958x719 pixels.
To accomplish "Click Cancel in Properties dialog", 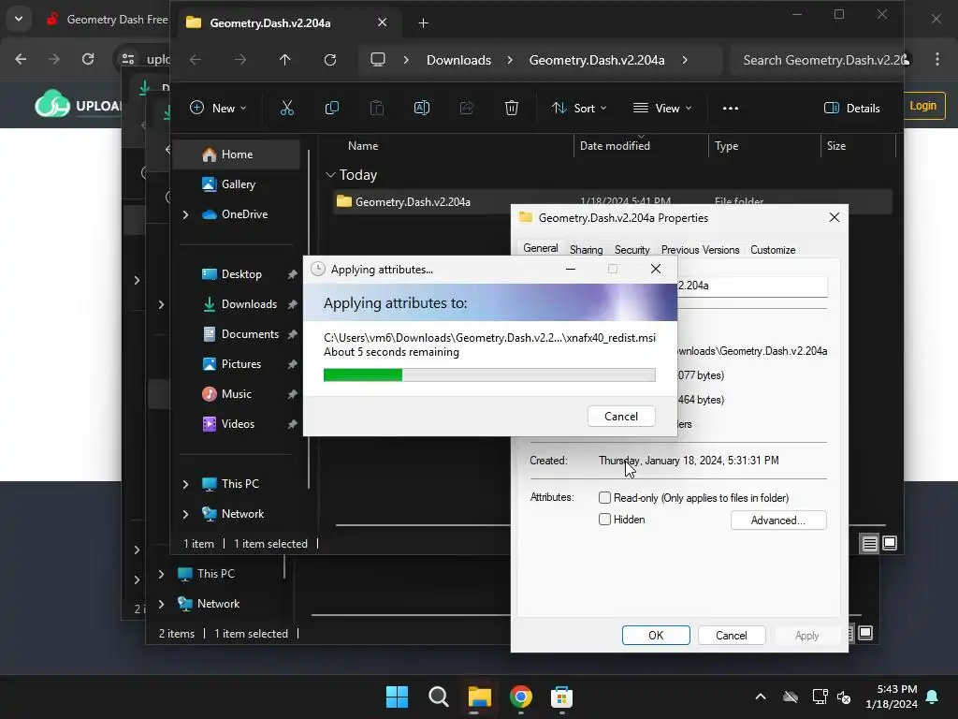I will click(x=732, y=636).
